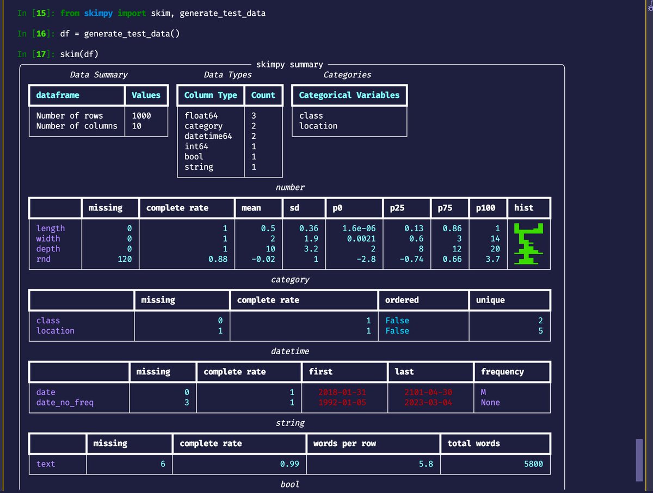Screen dimensions: 653x493
Task: Select 'datetime64' in Data Types table
Action: point(208,136)
